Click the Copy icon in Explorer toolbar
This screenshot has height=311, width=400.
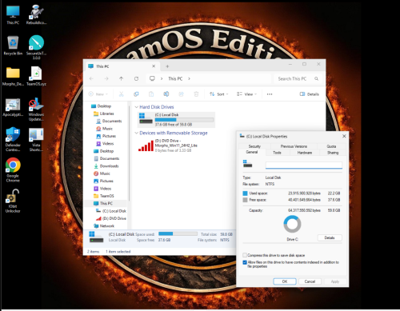point(136,94)
